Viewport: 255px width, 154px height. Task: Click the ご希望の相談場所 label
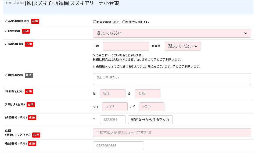(17, 21)
